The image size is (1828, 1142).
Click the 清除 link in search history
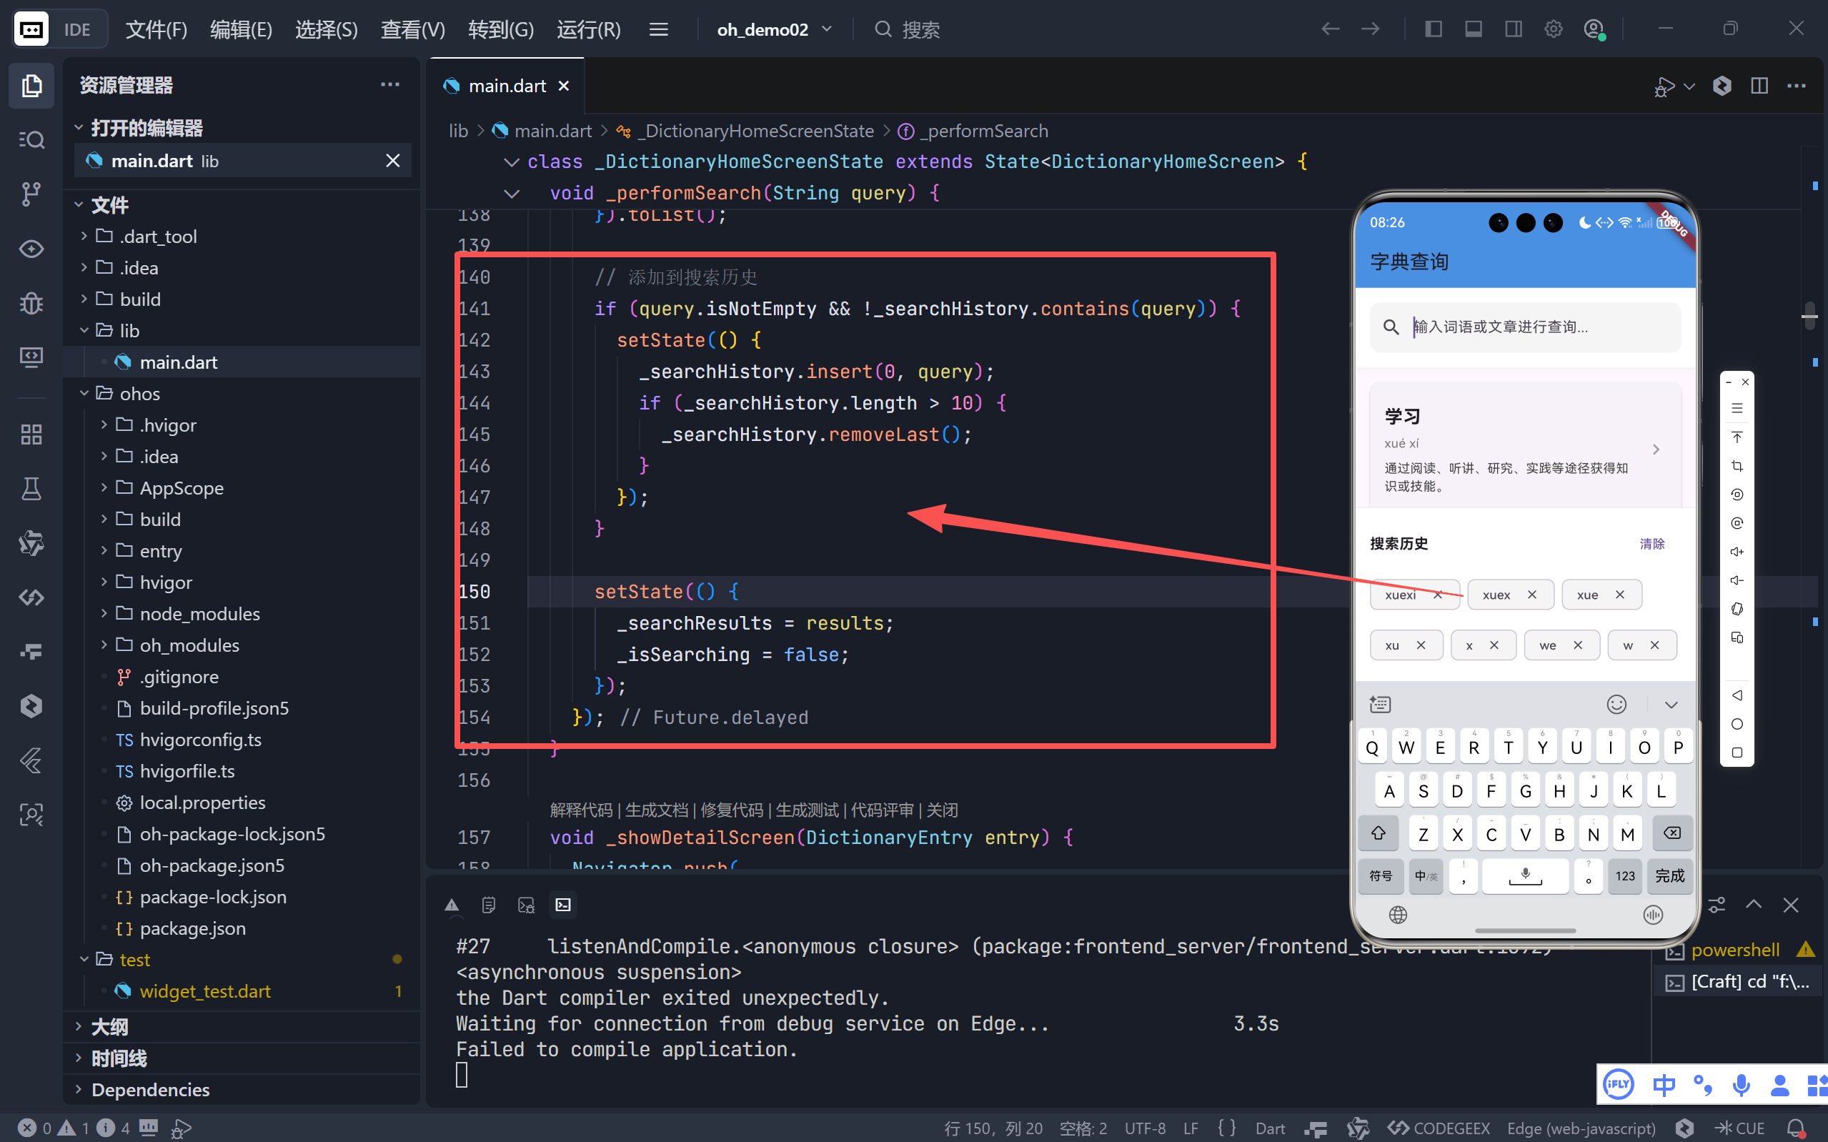(1651, 544)
